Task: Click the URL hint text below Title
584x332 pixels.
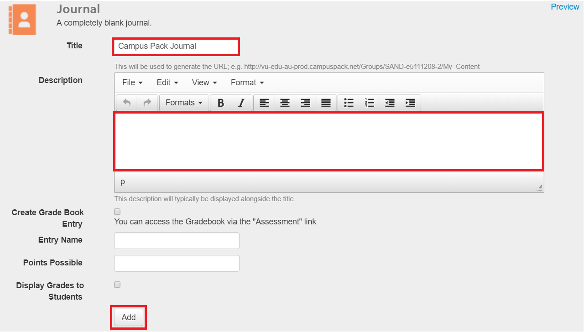Action: [x=297, y=67]
